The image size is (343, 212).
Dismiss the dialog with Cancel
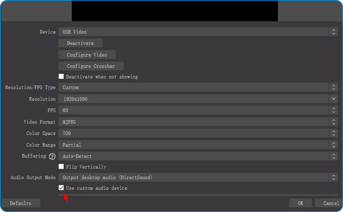pos(329,203)
